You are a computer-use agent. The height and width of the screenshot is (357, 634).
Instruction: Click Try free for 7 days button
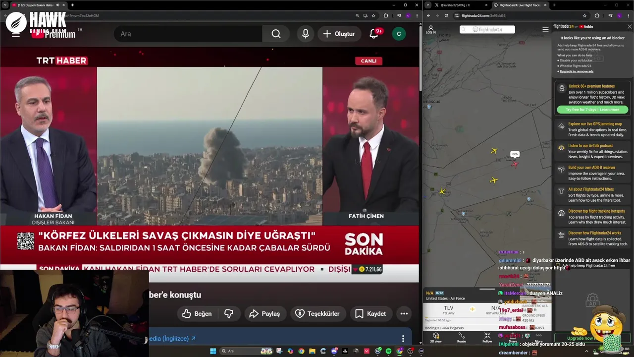click(592, 110)
